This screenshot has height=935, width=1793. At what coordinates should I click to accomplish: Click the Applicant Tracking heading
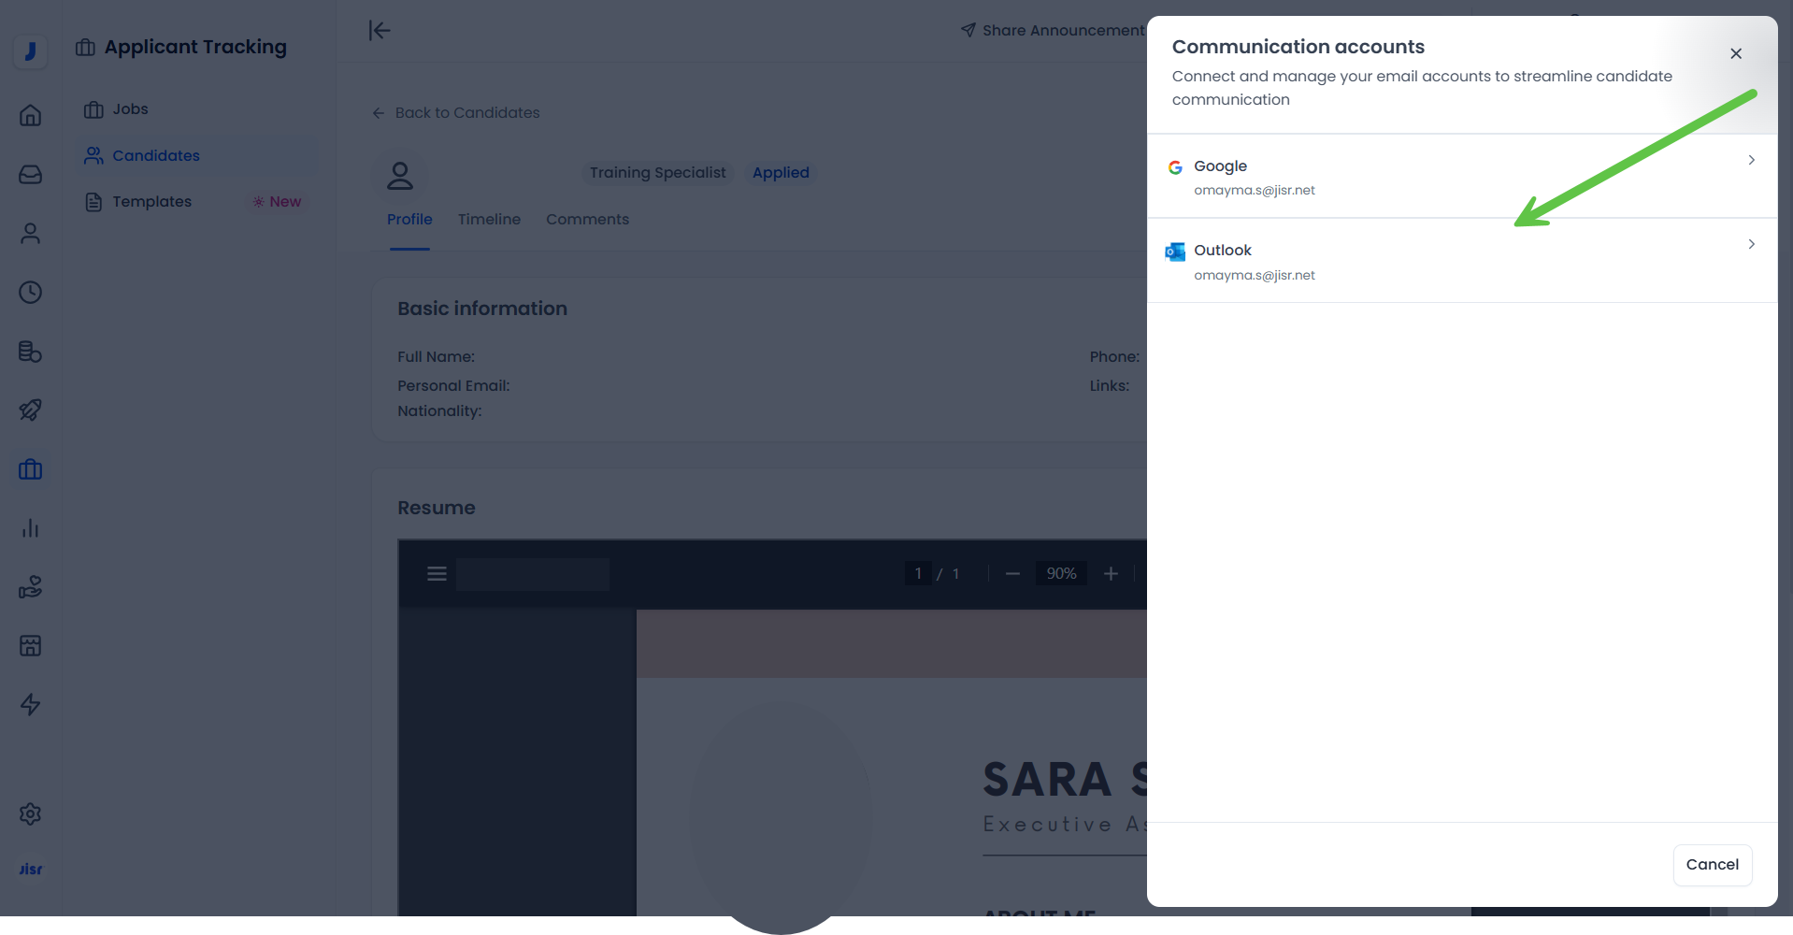point(195,47)
